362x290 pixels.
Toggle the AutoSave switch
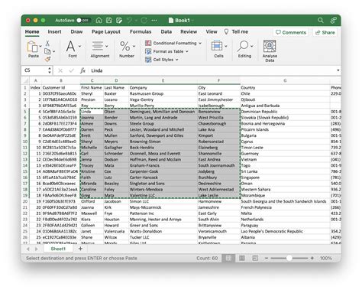coord(83,20)
